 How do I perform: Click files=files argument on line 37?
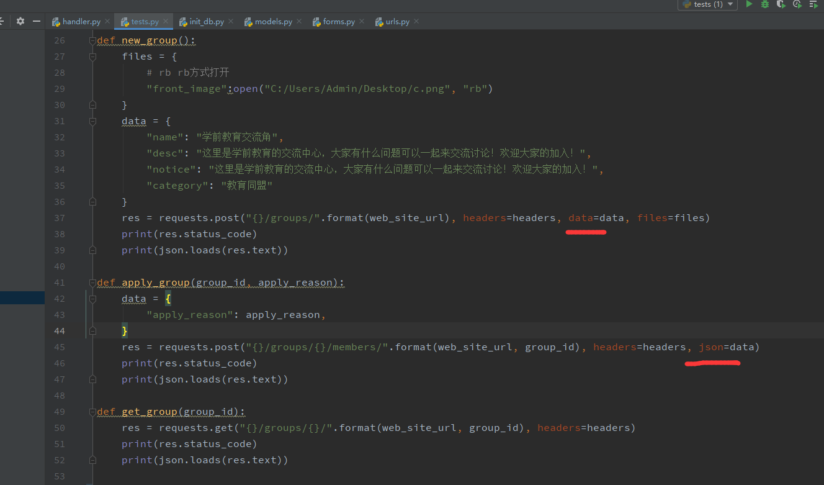pyautogui.click(x=670, y=218)
